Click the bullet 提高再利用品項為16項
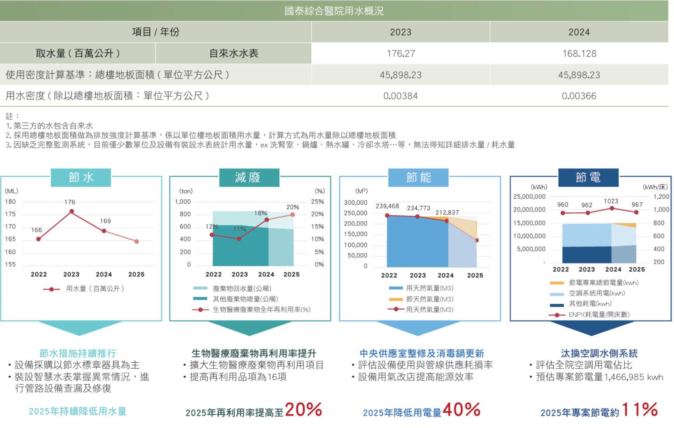674x428 pixels. pos(235,377)
